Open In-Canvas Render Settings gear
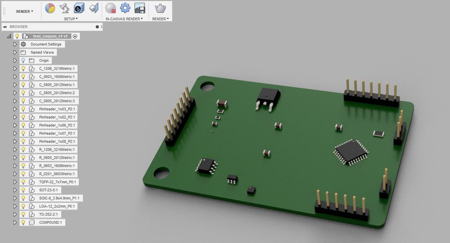This screenshot has width=450, height=243. coord(125,8)
